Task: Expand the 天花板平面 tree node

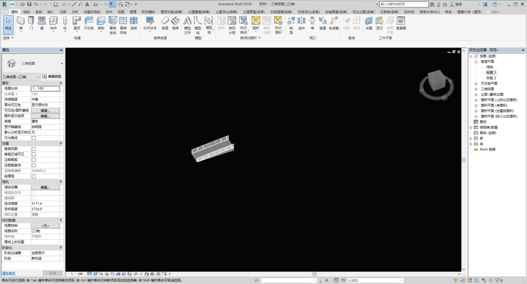Action: tap(476, 84)
